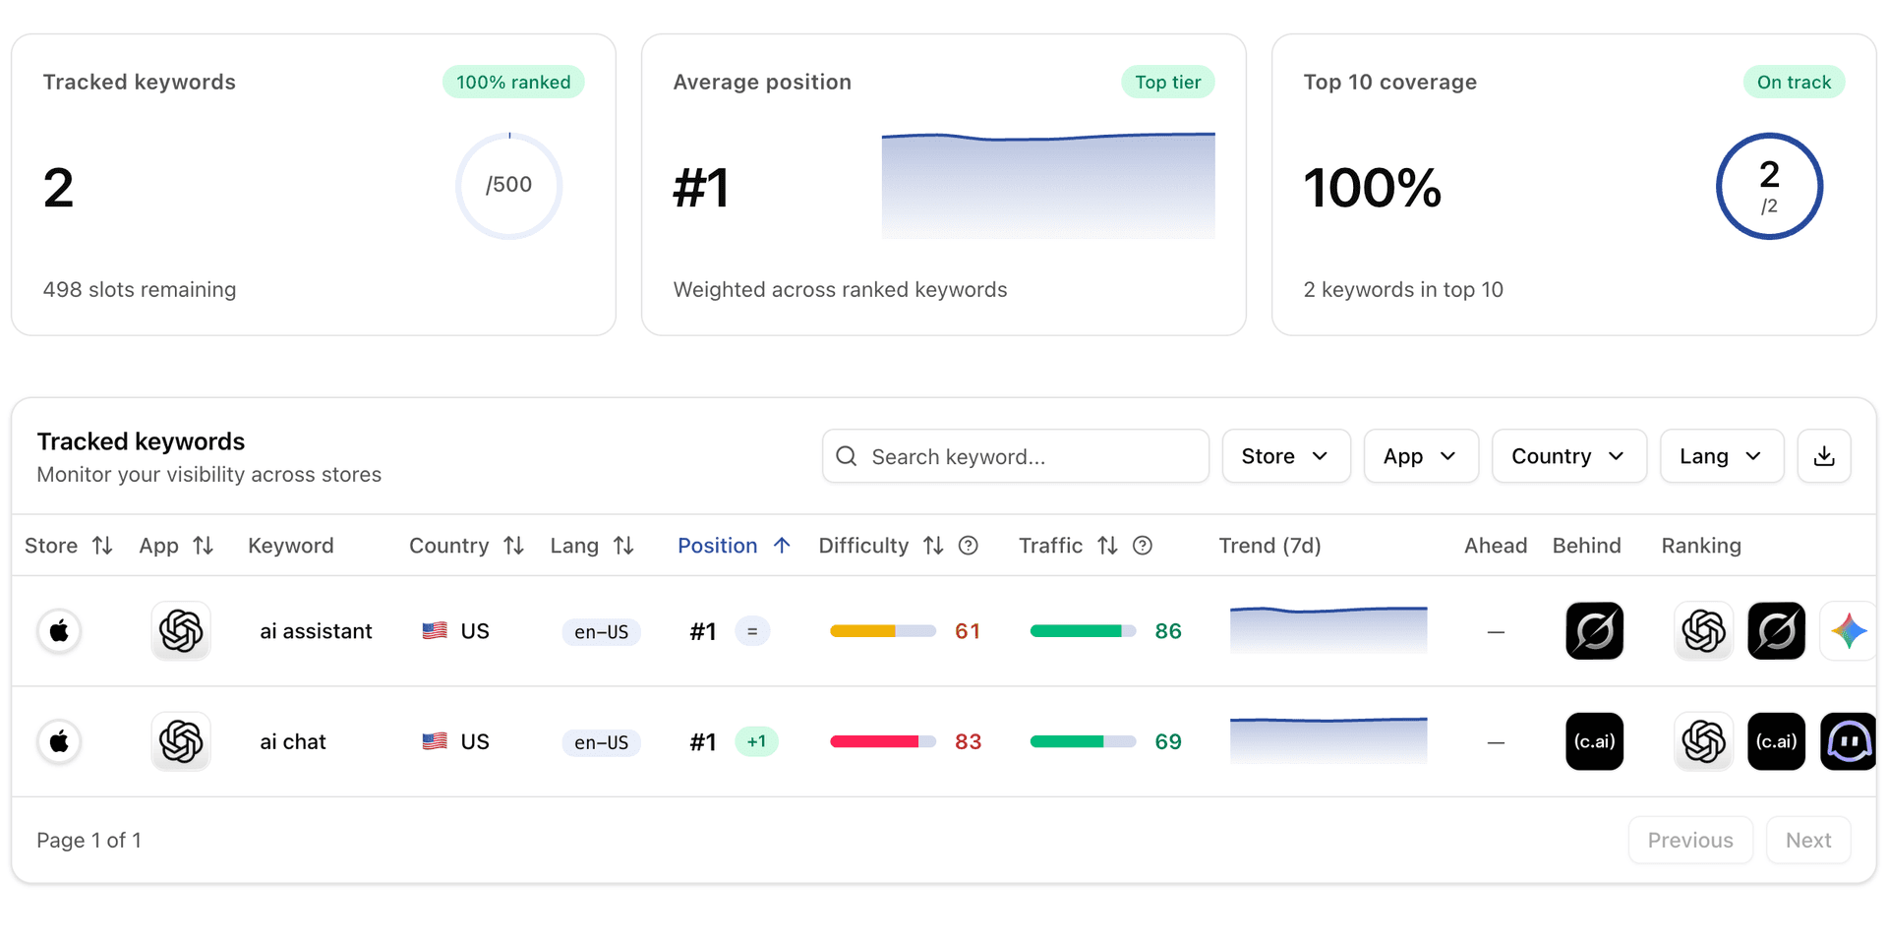Click the Discord-like icon in ai chat ranking
This screenshot has height=936, width=1888.
pos(1848,741)
